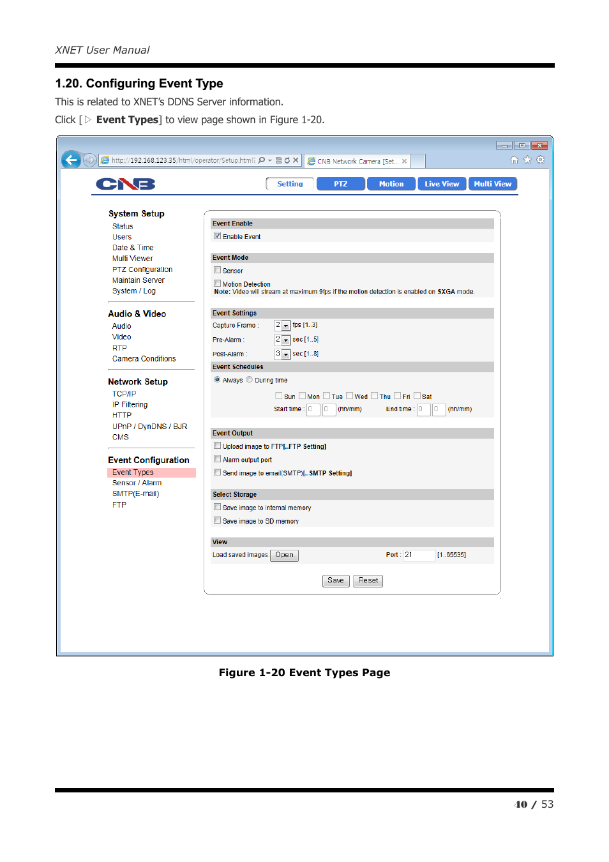The width and height of the screenshot is (609, 862).
Task: Check the Sensor event mode box
Action: click(218, 270)
